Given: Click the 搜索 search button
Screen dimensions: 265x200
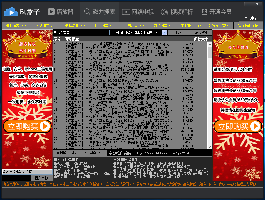Looking at the screenshot, I should [179, 32].
